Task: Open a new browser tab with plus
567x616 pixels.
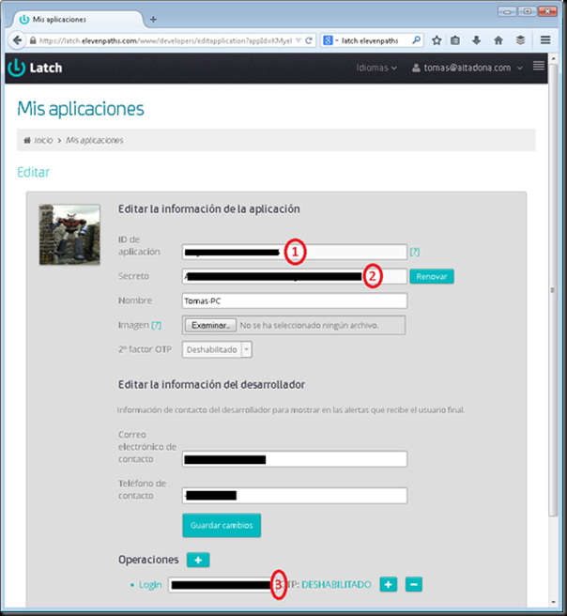Action: pyautogui.click(x=153, y=19)
